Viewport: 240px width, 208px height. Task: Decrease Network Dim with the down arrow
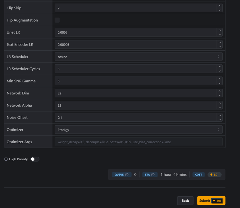(x=220, y=95)
